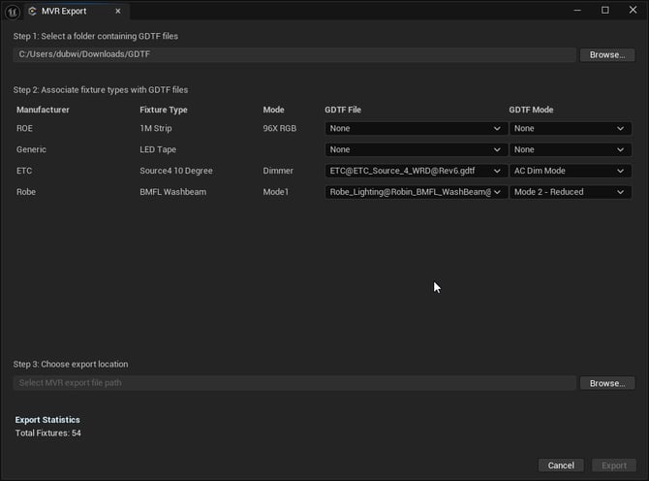This screenshot has height=481, width=649.
Task: Click the Unreal Engine logo icon
Action: point(12,12)
